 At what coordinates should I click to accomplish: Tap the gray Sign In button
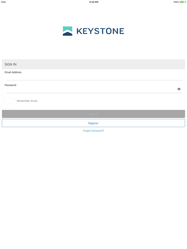pos(93,114)
